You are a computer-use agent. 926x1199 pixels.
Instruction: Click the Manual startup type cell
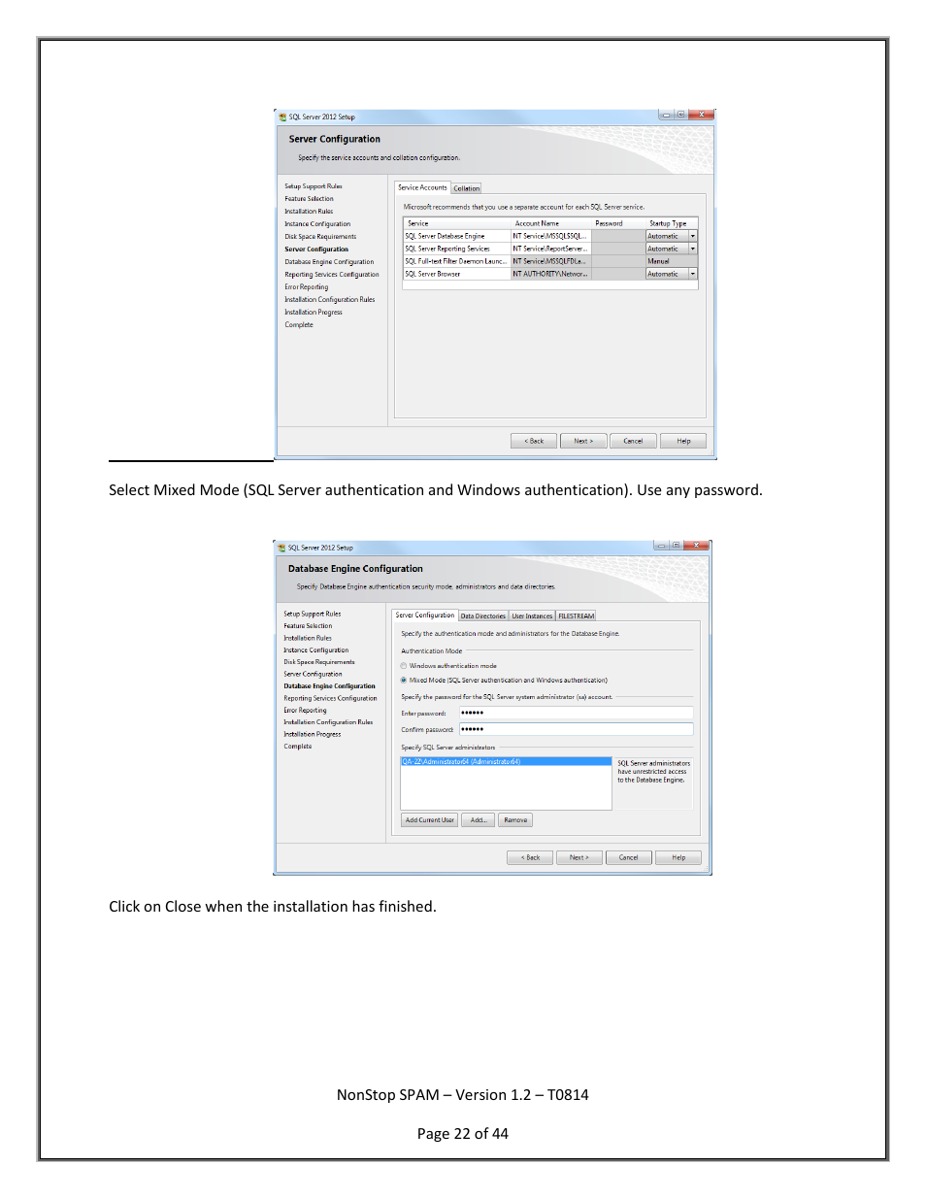click(672, 261)
